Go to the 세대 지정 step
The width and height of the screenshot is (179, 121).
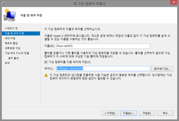[x=10, y=38]
